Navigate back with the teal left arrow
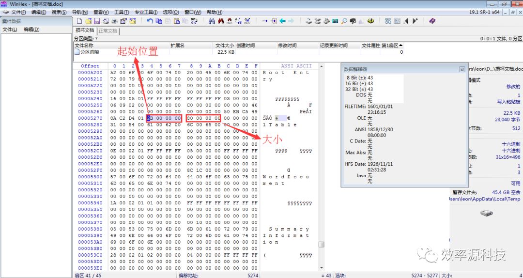This screenshot has width=523, height=278. pyautogui.click(x=282, y=21)
